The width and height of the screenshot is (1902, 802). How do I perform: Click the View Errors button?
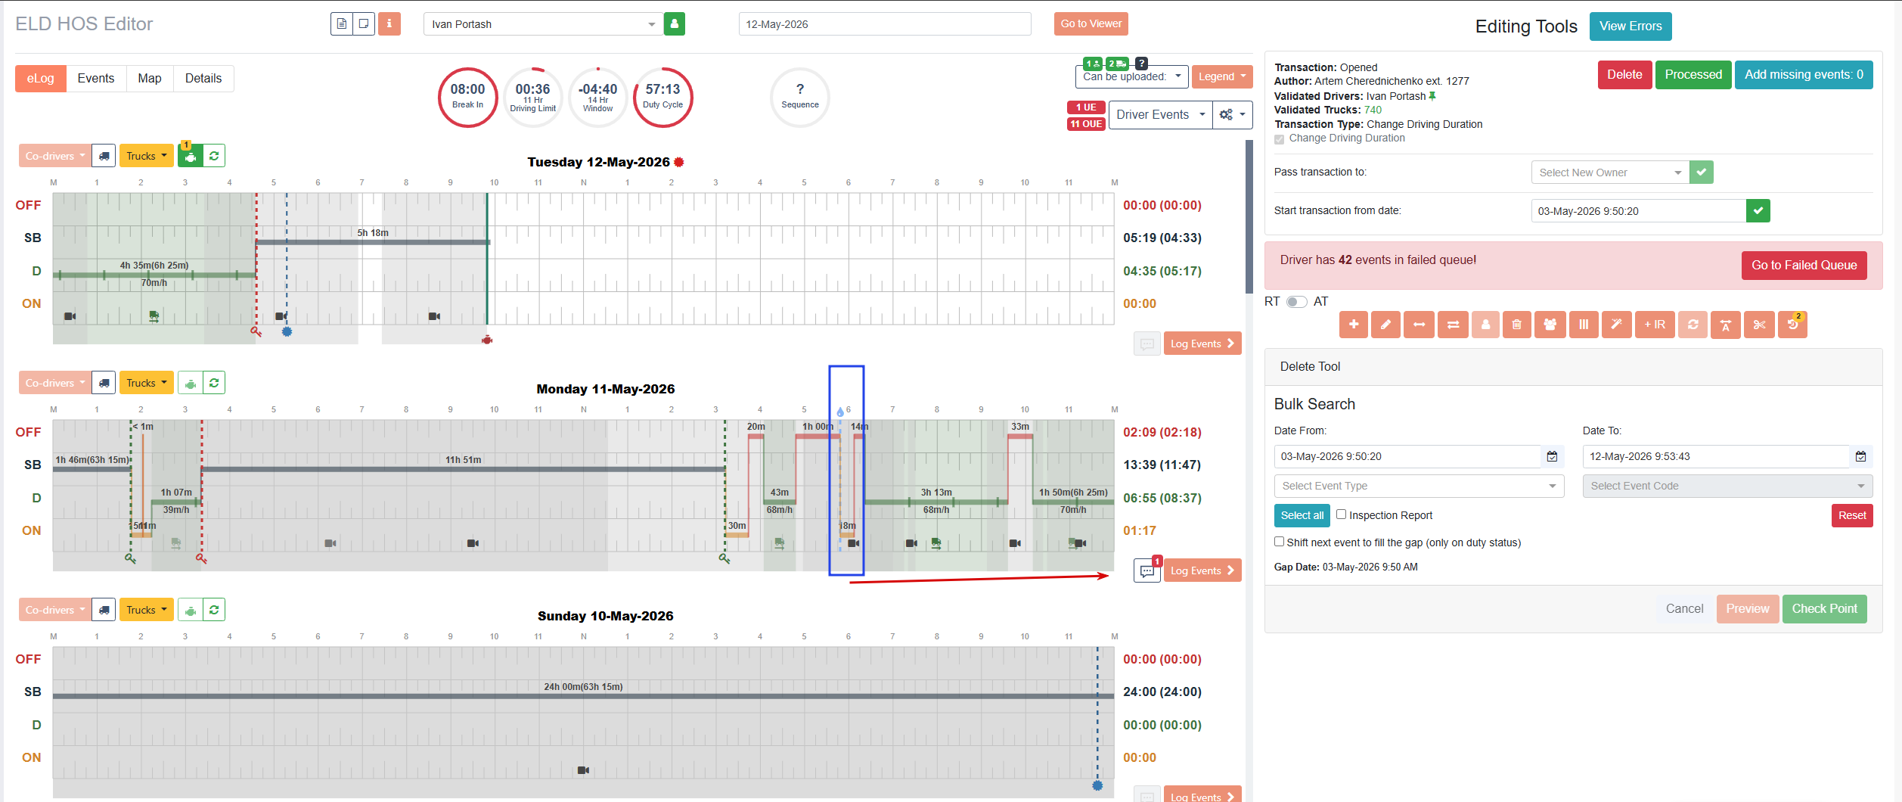tap(1631, 26)
